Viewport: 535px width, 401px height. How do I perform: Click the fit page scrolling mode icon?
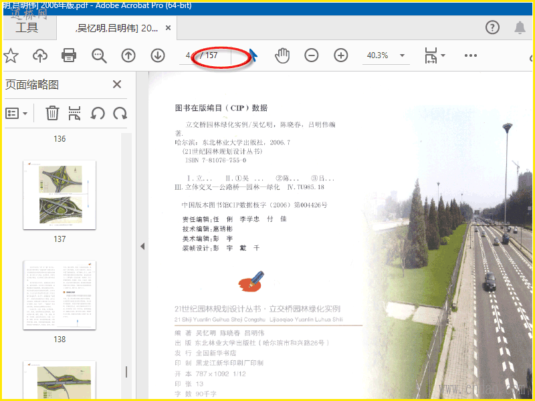(431, 55)
